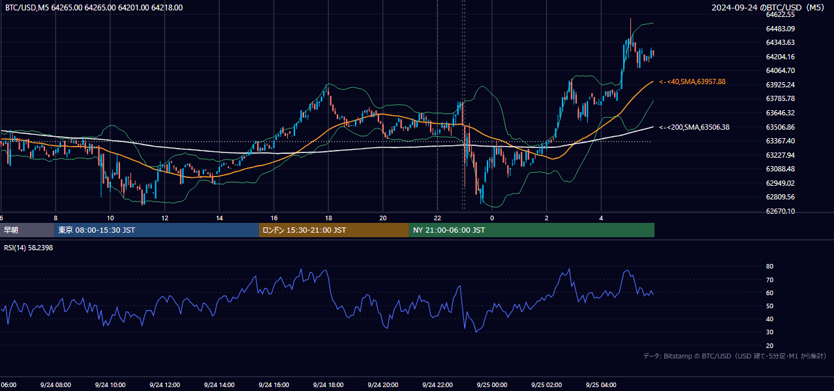Click the 9/24 22:00 date axis label
The height and width of the screenshot is (391, 834).
pos(437,385)
